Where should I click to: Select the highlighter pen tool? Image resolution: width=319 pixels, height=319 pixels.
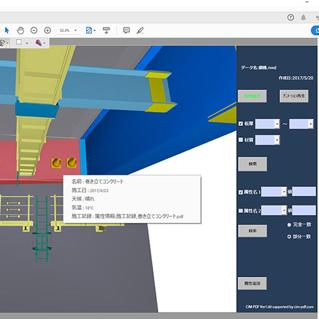pyautogui.click(x=140, y=31)
